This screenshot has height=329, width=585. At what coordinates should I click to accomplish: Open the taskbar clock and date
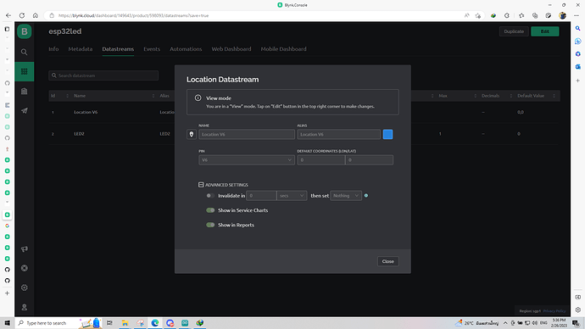(x=559, y=323)
